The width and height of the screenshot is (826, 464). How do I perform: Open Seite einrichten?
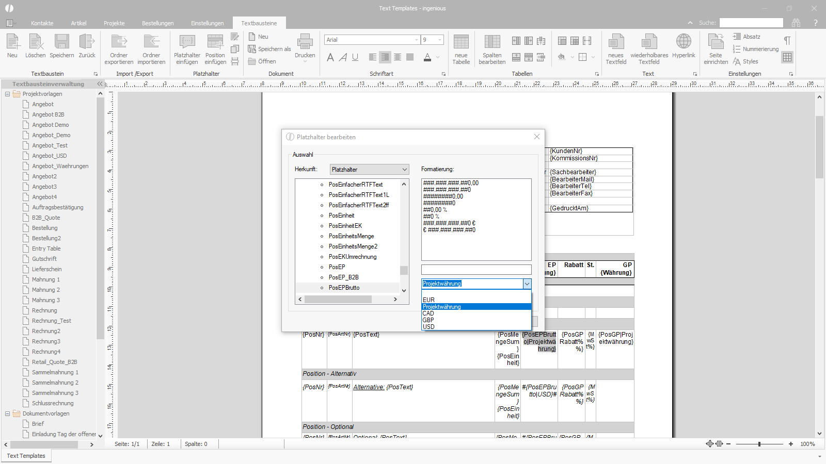[716, 49]
